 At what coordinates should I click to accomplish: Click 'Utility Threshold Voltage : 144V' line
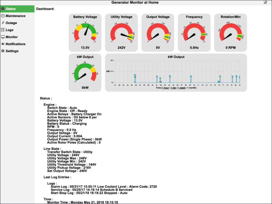pos(72,164)
